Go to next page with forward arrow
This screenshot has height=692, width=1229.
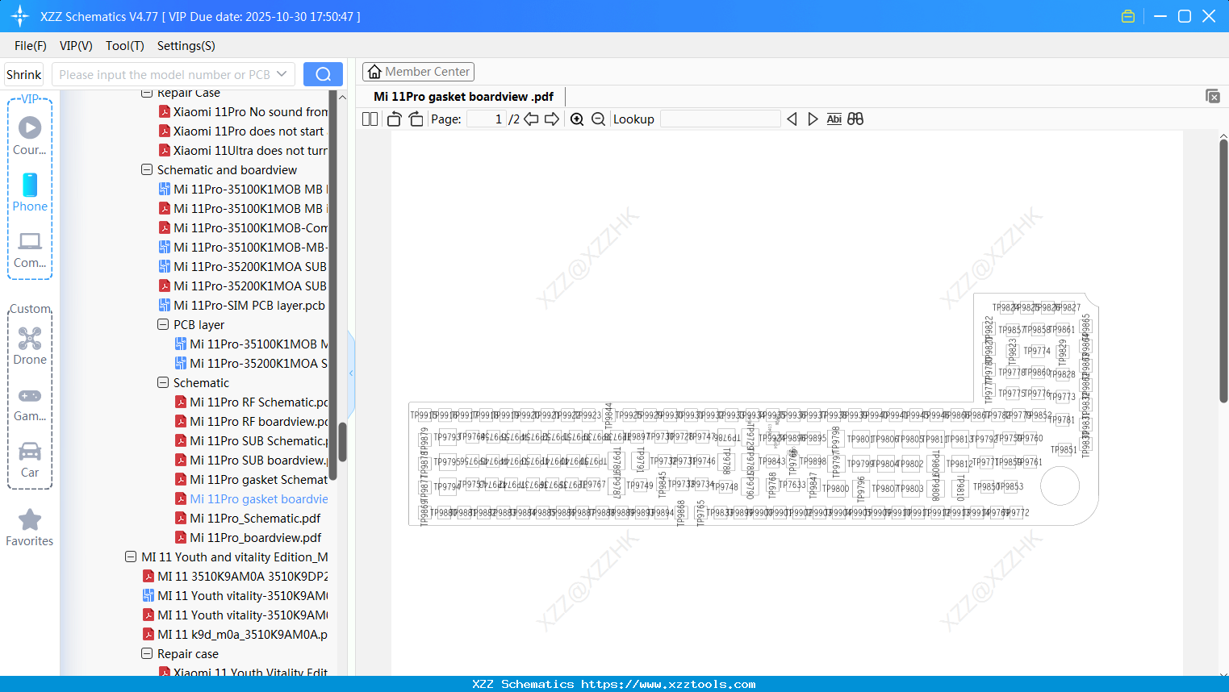(553, 119)
